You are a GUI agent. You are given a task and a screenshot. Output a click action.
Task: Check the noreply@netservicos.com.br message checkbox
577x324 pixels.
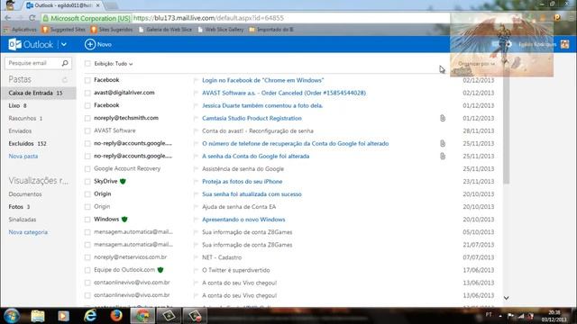tap(87, 257)
